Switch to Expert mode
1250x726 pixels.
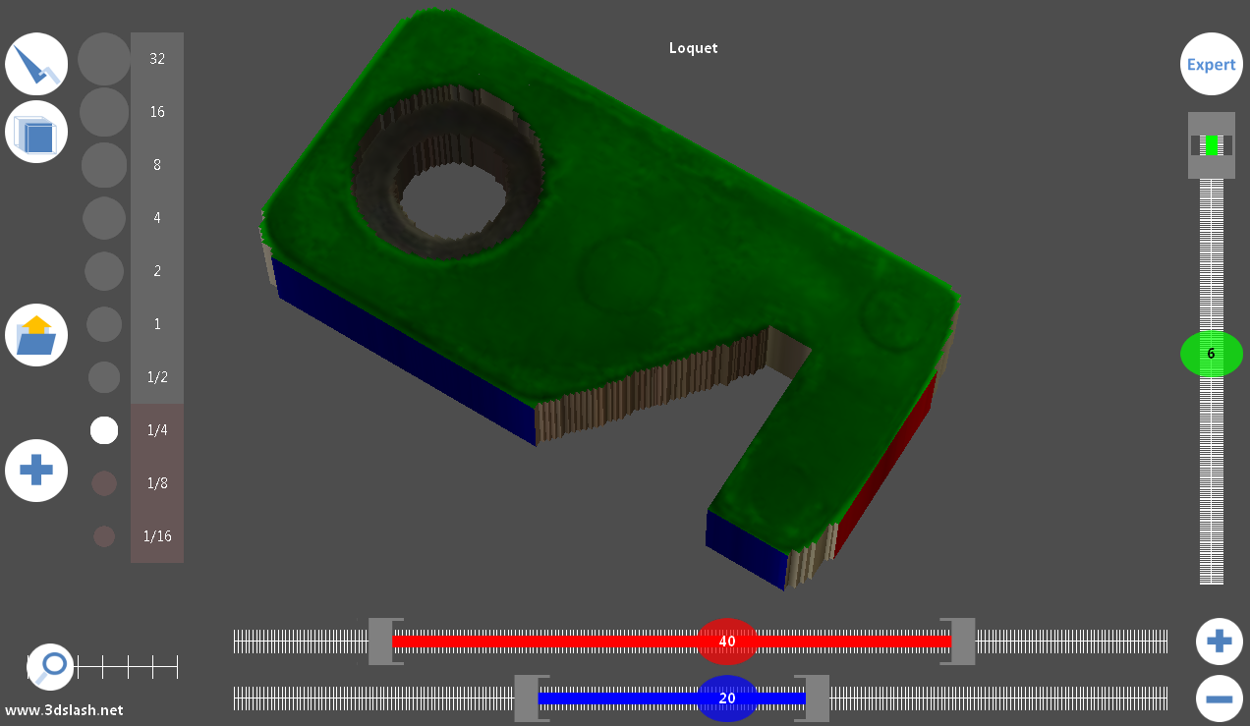pyautogui.click(x=1211, y=65)
